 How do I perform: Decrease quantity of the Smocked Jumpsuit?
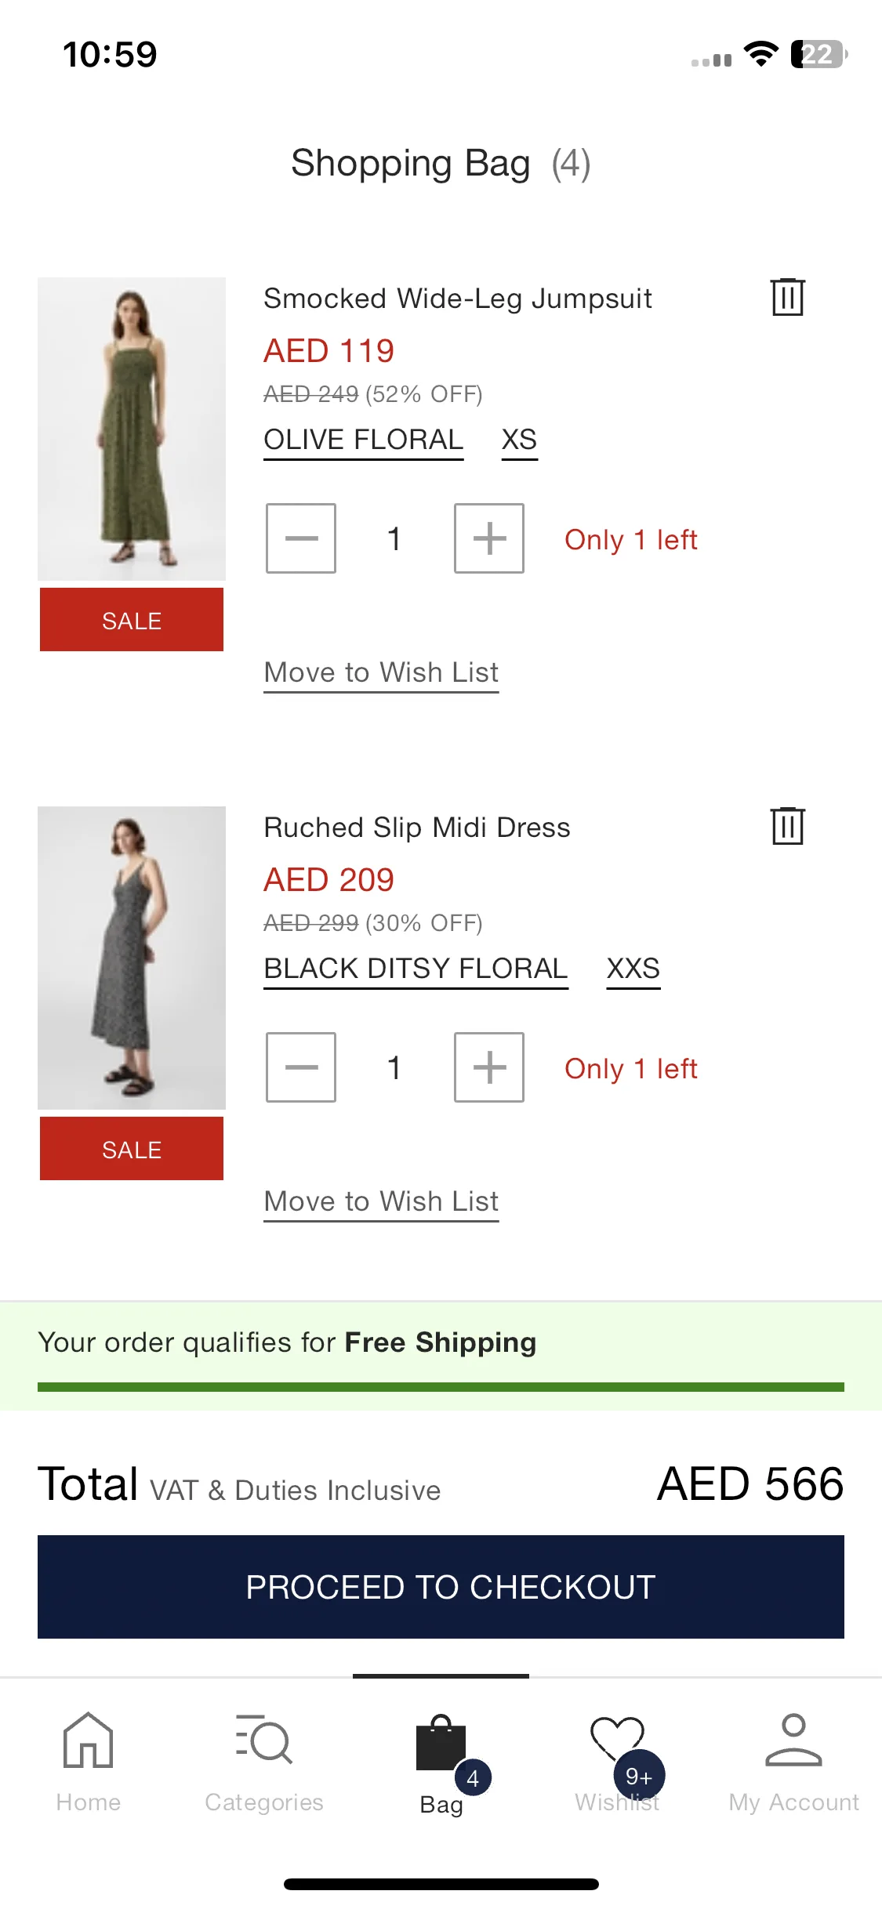pos(301,538)
